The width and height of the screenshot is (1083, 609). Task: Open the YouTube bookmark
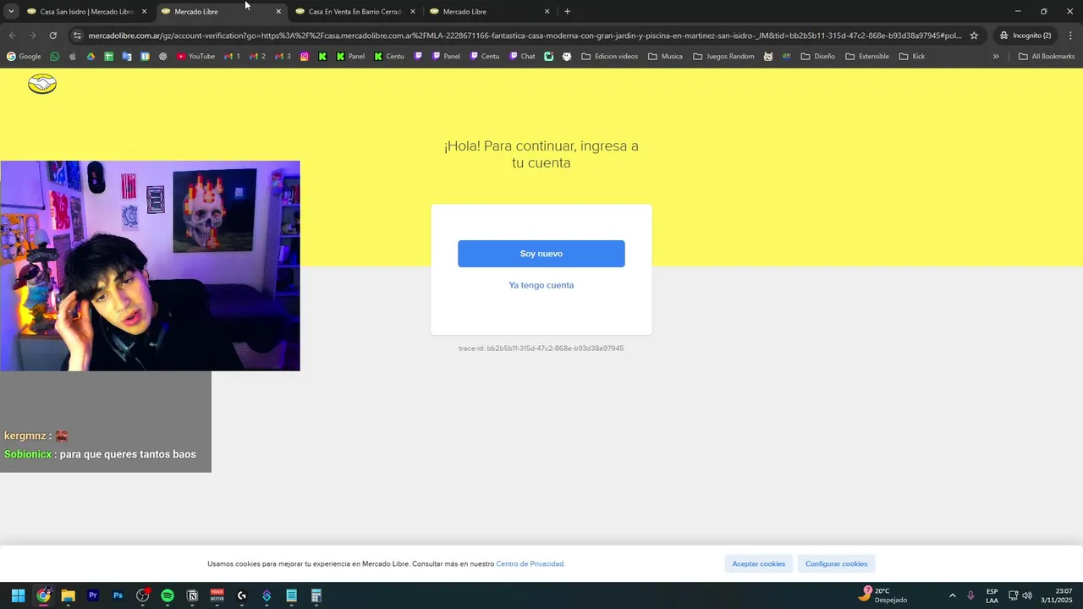click(x=195, y=57)
